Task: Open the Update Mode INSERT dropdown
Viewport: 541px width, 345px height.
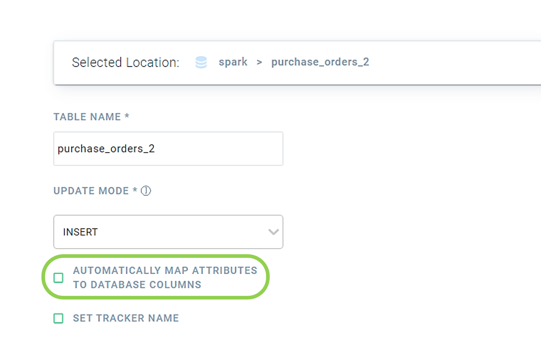Action: 168,232
